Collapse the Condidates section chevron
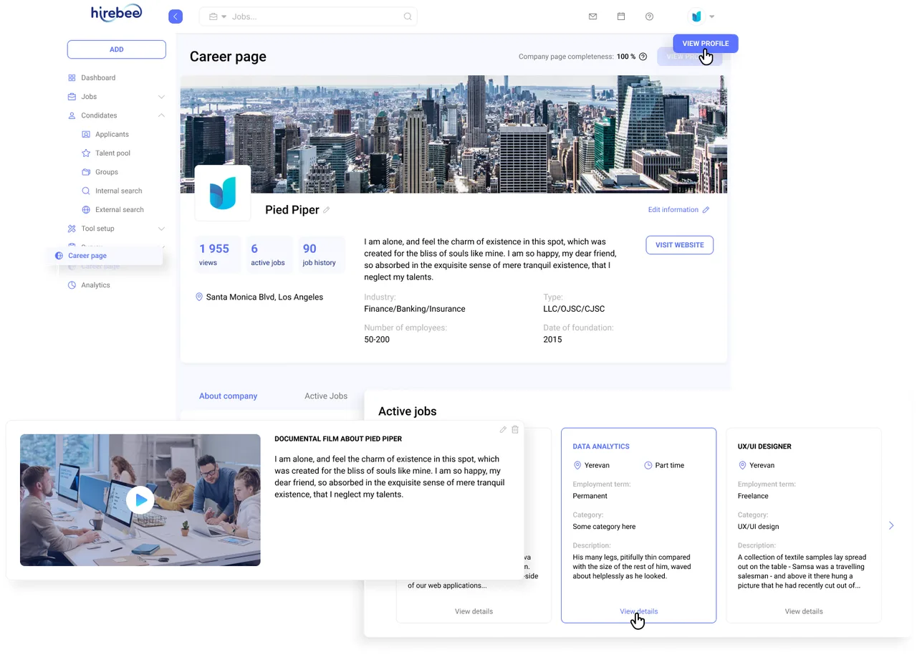Image resolution: width=917 pixels, height=655 pixels. 161,115
